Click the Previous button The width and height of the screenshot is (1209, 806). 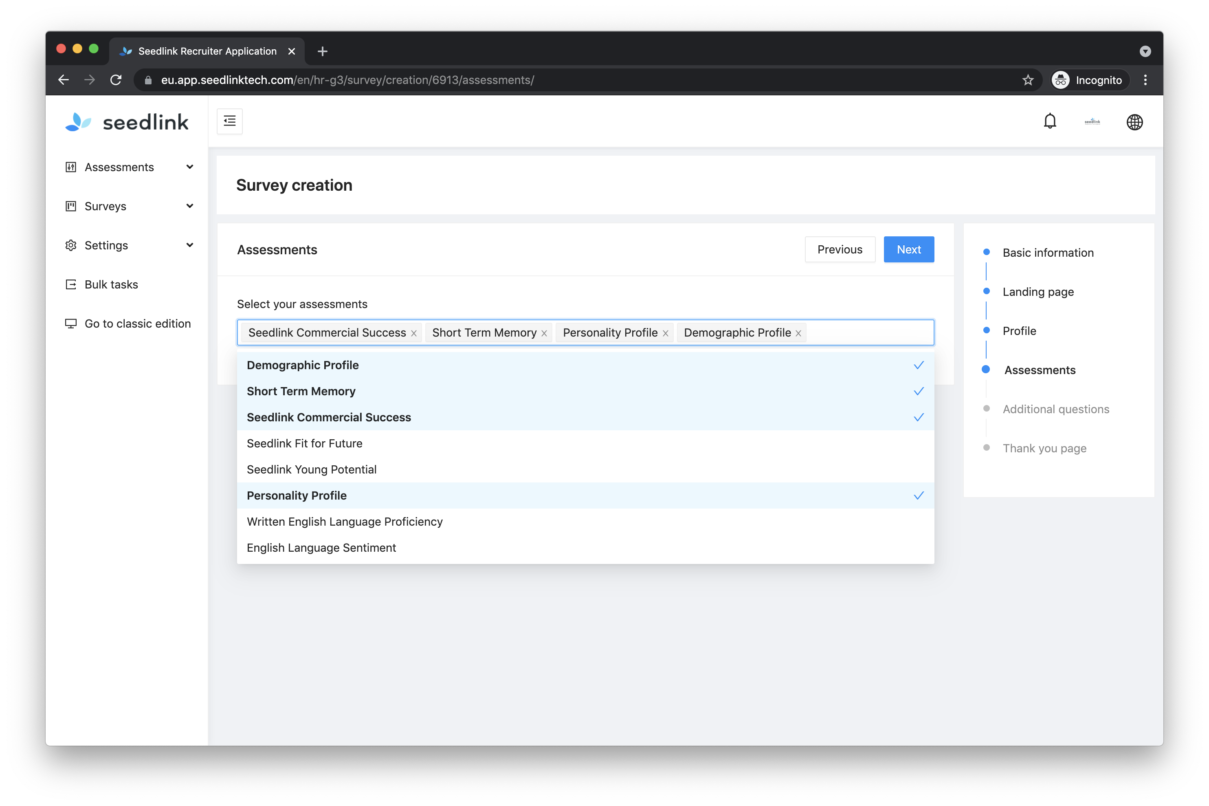(840, 249)
